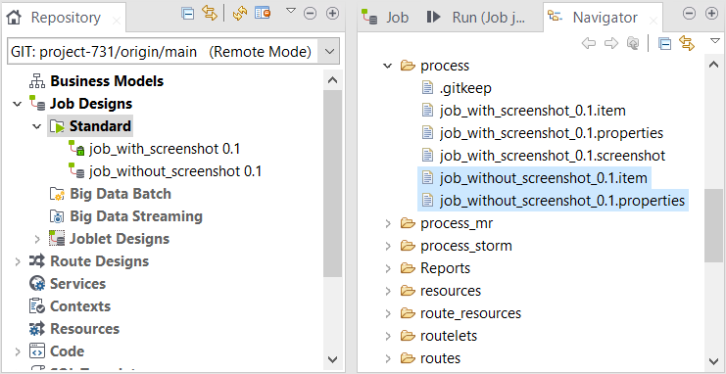Refresh the Repository tree
Viewport: 726px width, 374px height.
[240, 14]
